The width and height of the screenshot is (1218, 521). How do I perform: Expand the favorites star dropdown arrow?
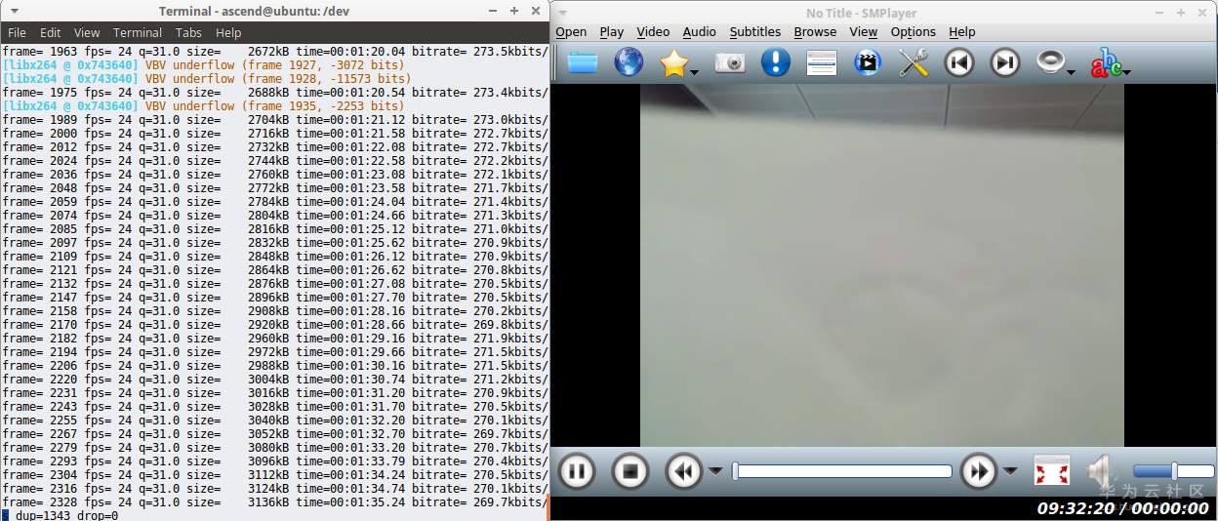pos(695,71)
